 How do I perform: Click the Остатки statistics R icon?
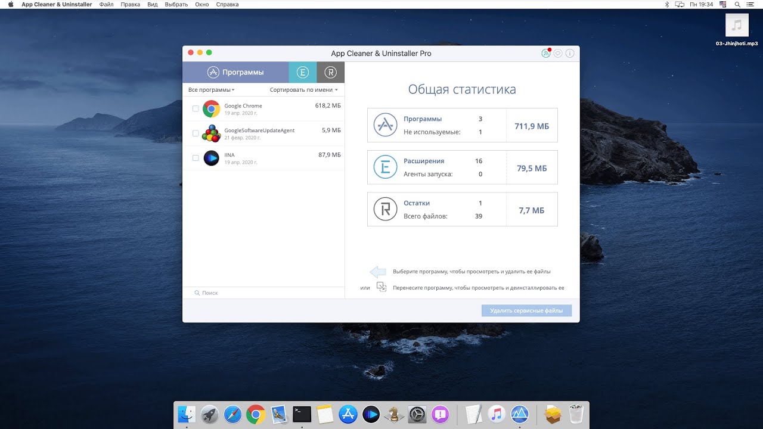click(x=385, y=209)
